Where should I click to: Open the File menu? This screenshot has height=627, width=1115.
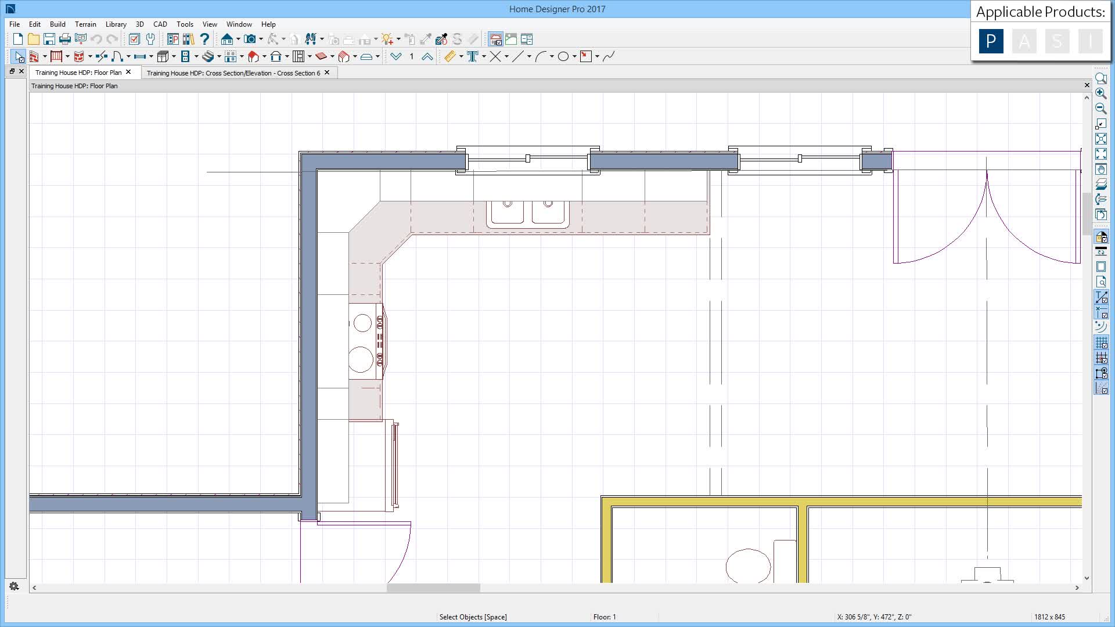(x=15, y=24)
